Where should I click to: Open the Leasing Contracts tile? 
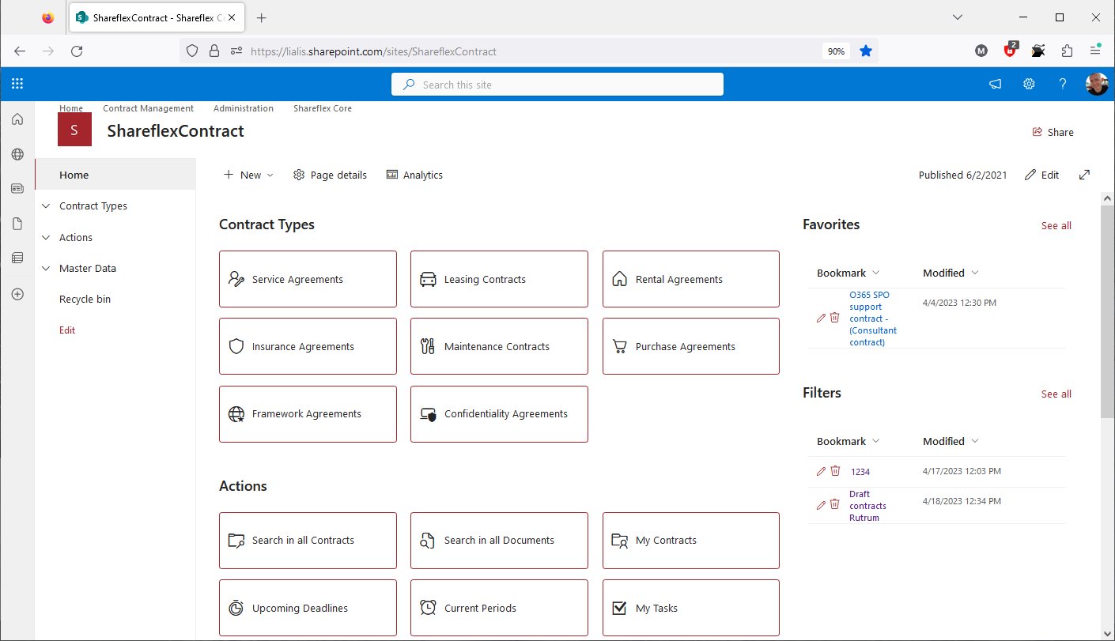point(499,279)
